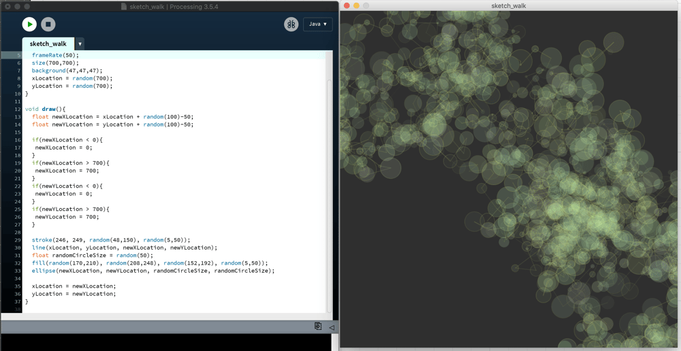Click the line "yLocation = random(700);"
Image resolution: width=681 pixels, height=351 pixels.
(72, 86)
